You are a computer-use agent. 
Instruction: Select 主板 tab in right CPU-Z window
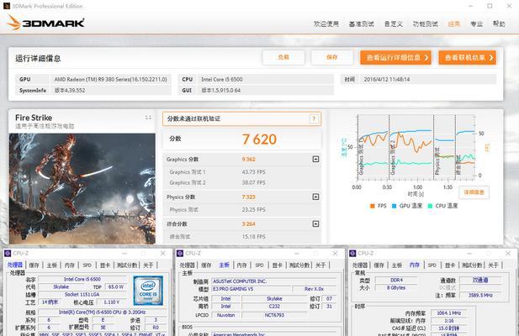(397, 265)
